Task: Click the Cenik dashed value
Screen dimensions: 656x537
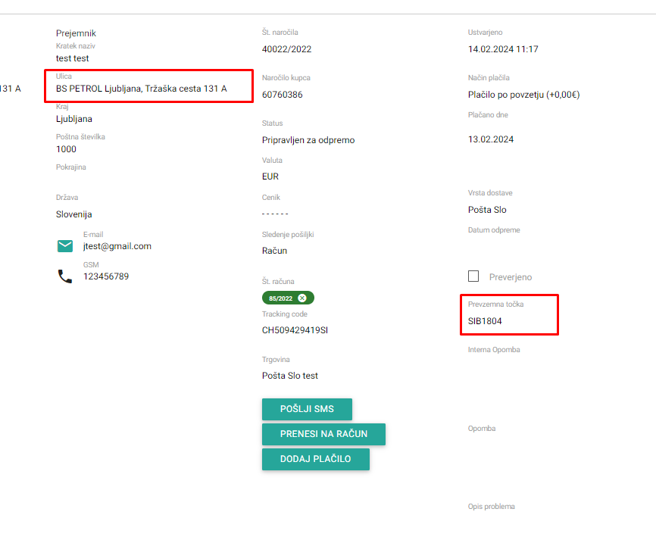Action: [275, 214]
